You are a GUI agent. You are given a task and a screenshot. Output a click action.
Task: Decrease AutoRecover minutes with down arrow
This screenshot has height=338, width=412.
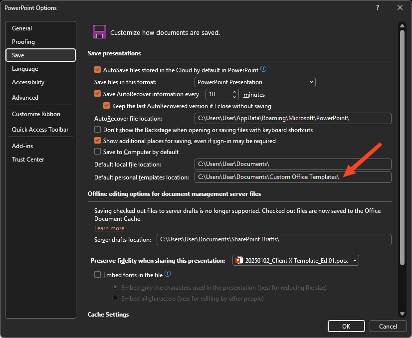click(x=234, y=97)
